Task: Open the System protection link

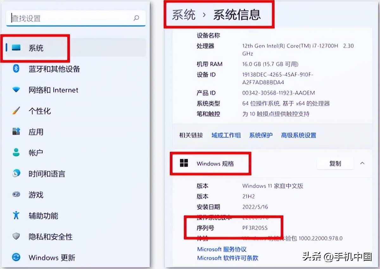Action: 261,135
